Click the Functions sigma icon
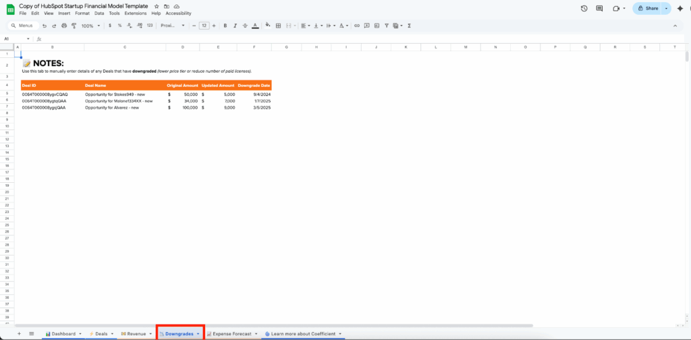691x340 pixels. pos(410,26)
